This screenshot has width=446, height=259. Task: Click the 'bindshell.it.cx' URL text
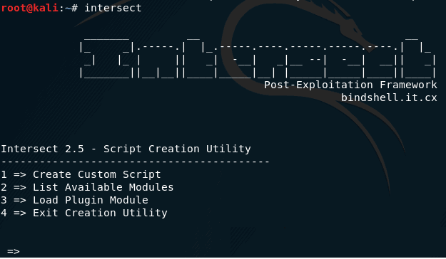389,97
